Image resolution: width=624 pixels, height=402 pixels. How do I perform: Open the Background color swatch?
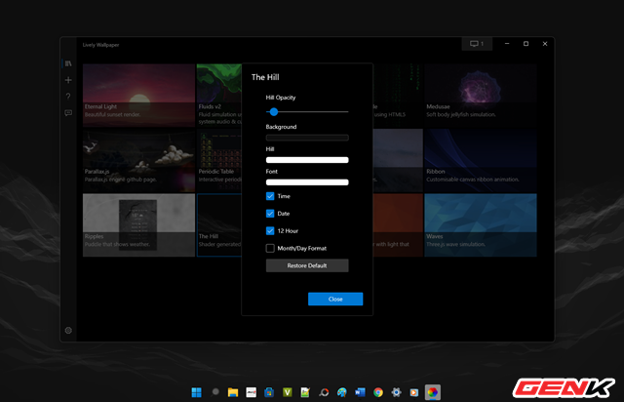pos(307,138)
